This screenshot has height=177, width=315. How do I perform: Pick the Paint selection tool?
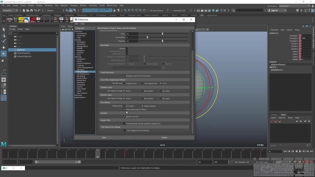[4, 41]
